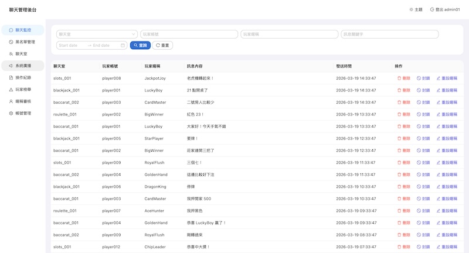The width and height of the screenshot is (469, 253).
Task: Block sender of '21 點開桌了' message
Action: click(x=423, y=90)
